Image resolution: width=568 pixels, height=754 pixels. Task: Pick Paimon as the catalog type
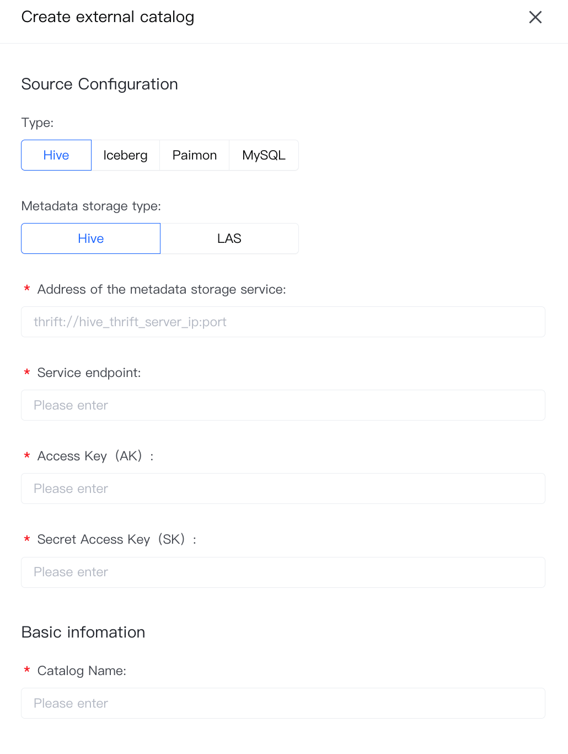click(x=194, y=155)
